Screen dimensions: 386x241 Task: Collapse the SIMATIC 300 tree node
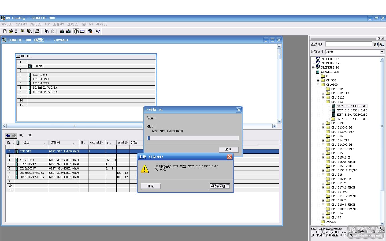[313, 72]
